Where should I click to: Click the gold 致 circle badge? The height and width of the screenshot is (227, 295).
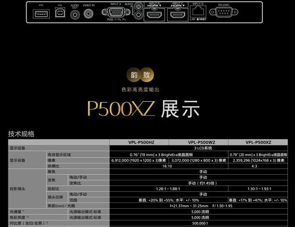coord(146,75)
